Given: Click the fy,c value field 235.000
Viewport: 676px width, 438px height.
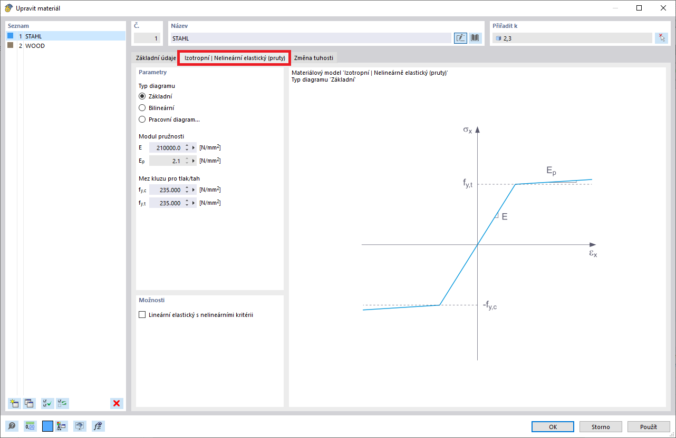Looking at the screenshot, I should 166,190.
